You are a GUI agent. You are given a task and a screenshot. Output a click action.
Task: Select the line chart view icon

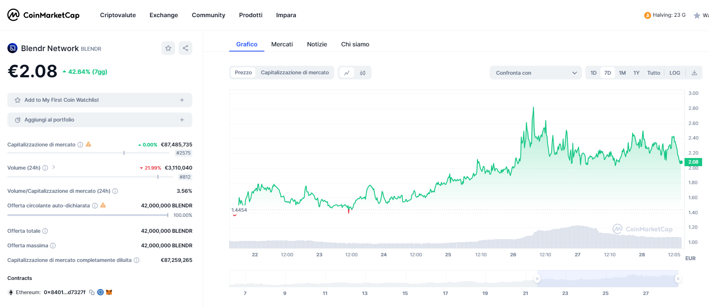pos(347,73)
